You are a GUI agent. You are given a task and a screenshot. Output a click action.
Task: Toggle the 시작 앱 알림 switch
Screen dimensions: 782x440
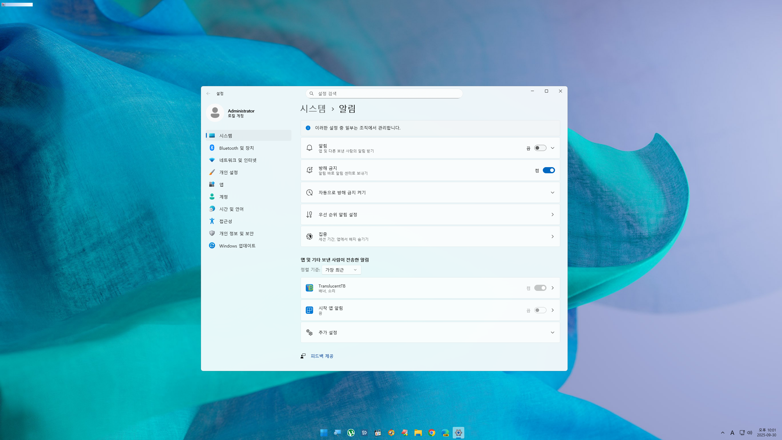(540, 310)
